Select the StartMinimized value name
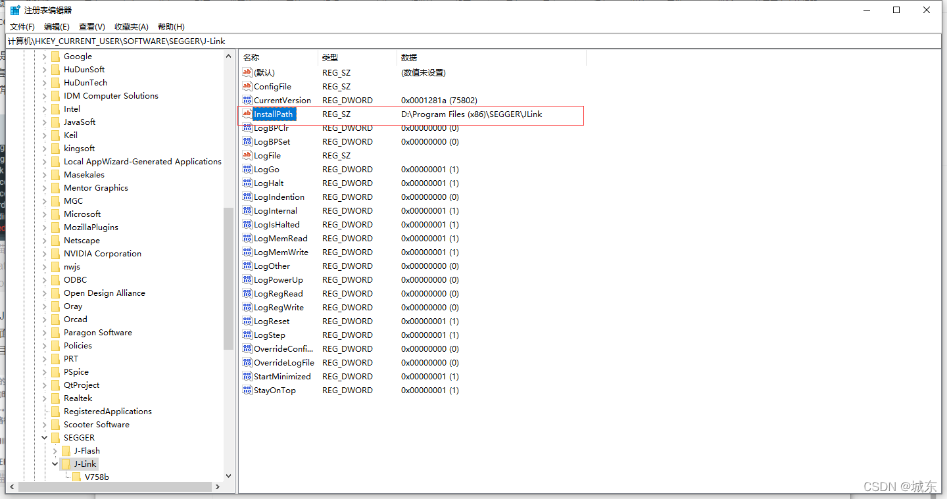 coord(282,376)
